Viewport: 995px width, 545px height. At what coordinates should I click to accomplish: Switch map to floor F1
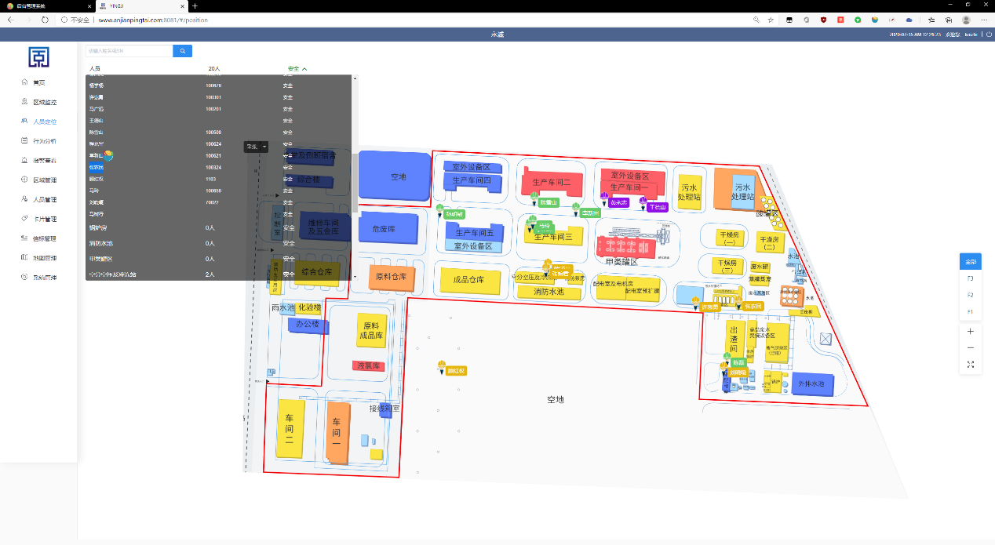(971, 311)
